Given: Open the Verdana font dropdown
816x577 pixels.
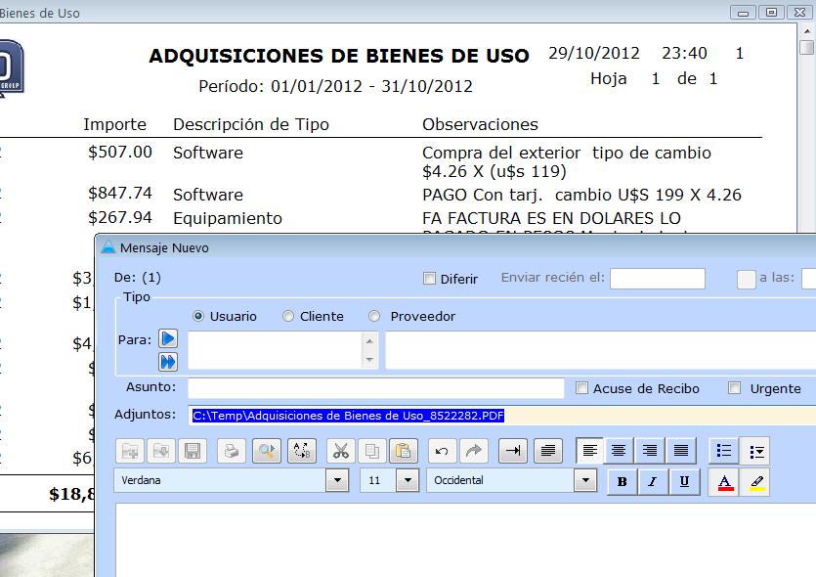Looking at the screenshot, I should [x=337, y=481].
